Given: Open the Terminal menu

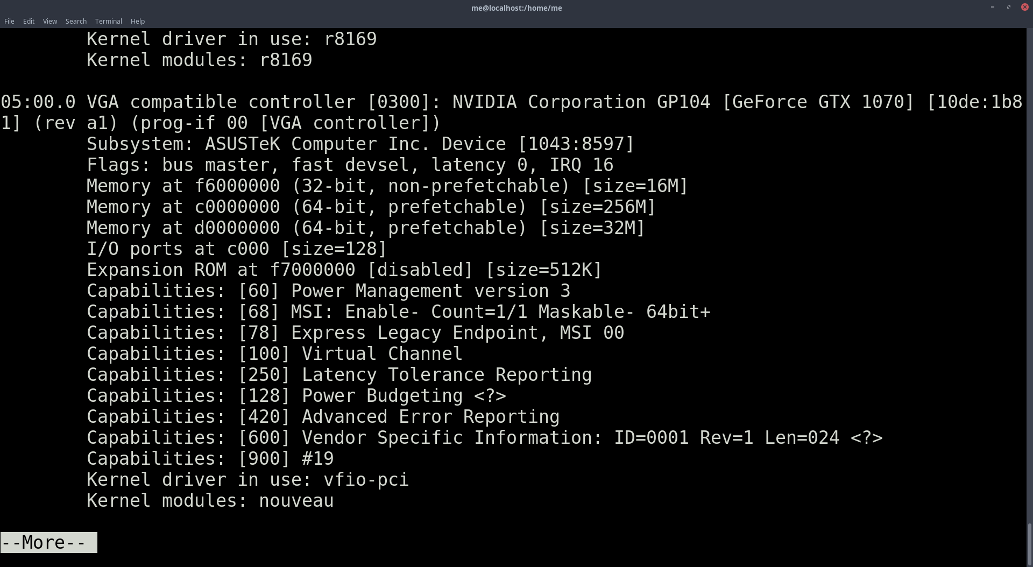Looking at the screenshot, I should pos(108,21).
